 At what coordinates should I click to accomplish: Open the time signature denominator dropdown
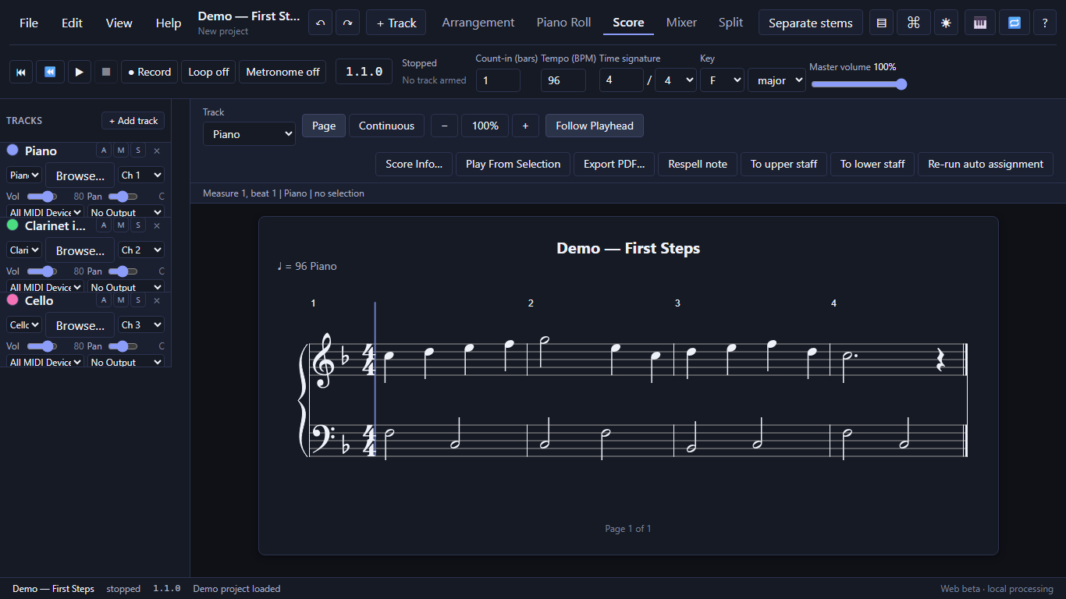[x=675, y=80]
